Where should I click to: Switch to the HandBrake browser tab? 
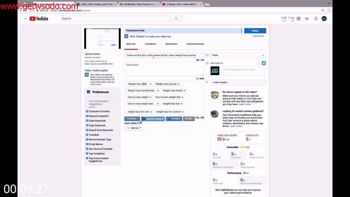point(139,4)
